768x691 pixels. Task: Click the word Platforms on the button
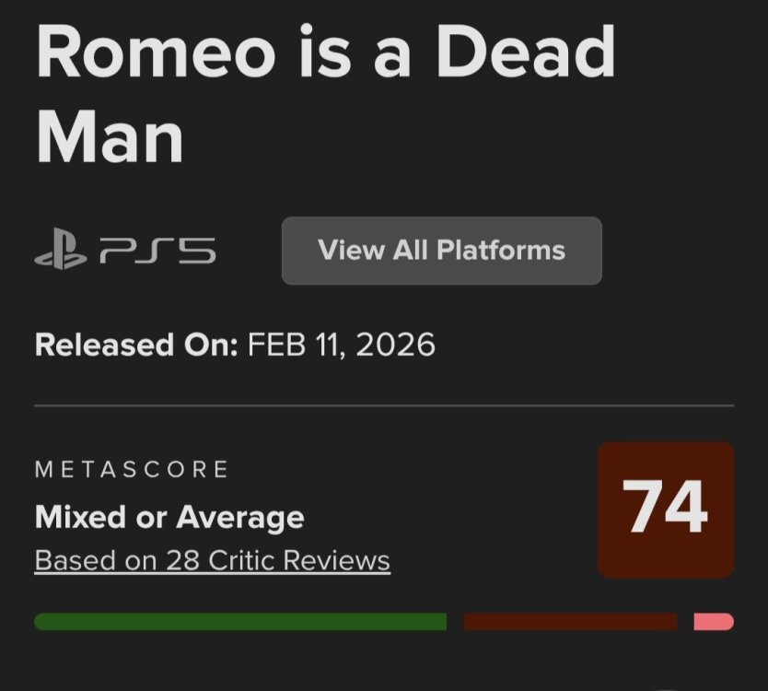(x=501, y=251)
